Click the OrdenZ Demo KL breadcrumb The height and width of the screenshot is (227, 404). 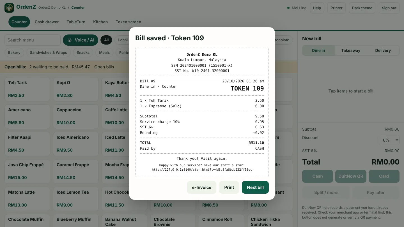point(52,8)
